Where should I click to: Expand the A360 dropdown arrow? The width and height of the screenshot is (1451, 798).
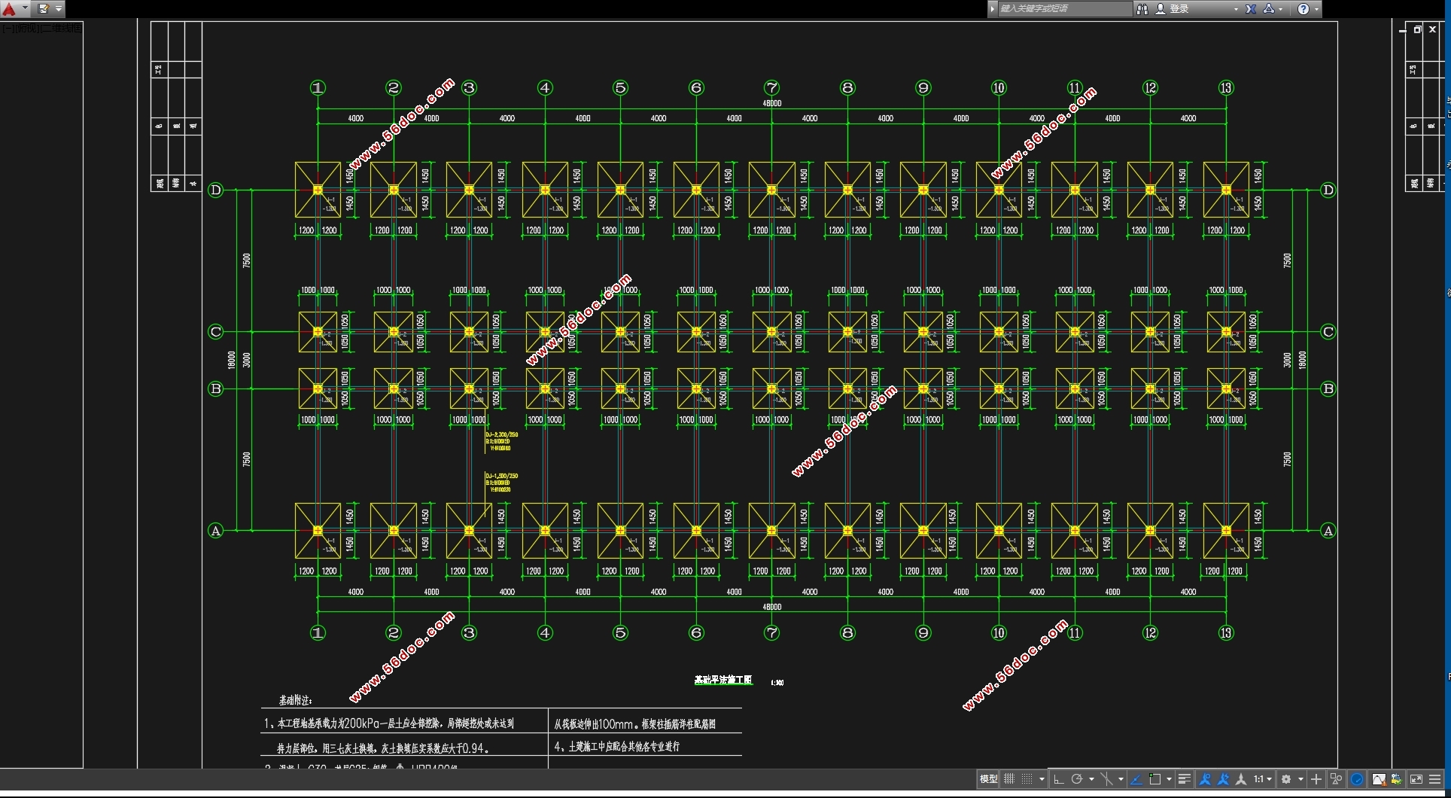1280,10
